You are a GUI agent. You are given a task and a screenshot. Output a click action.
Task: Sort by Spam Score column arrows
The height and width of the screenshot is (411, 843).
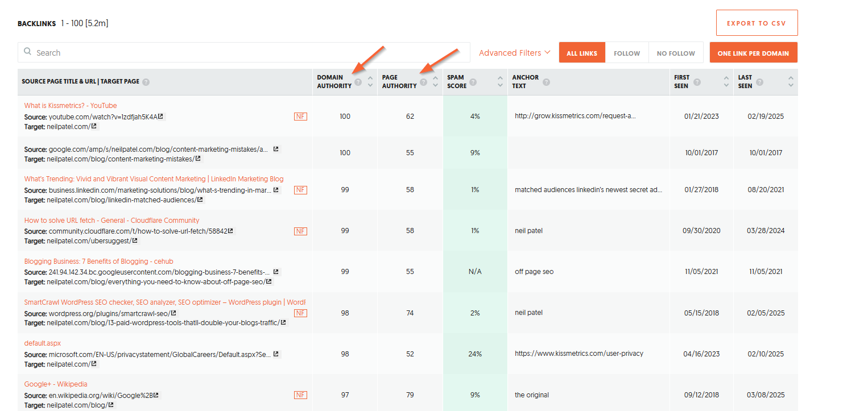pos(500,82)
